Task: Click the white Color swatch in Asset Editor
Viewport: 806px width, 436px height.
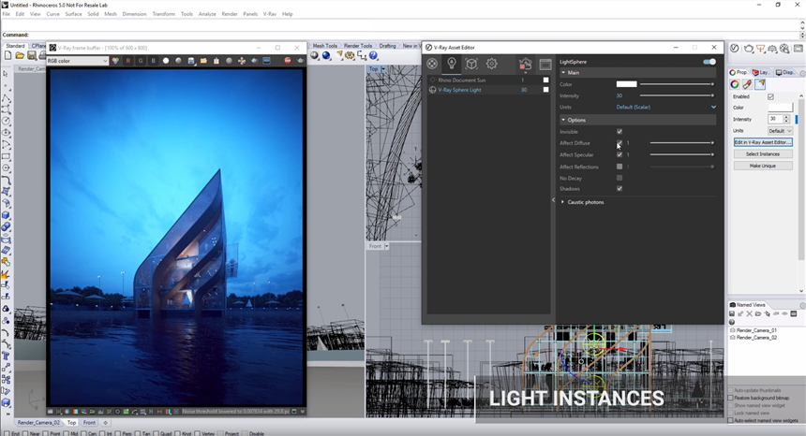Action: point(626,84)
